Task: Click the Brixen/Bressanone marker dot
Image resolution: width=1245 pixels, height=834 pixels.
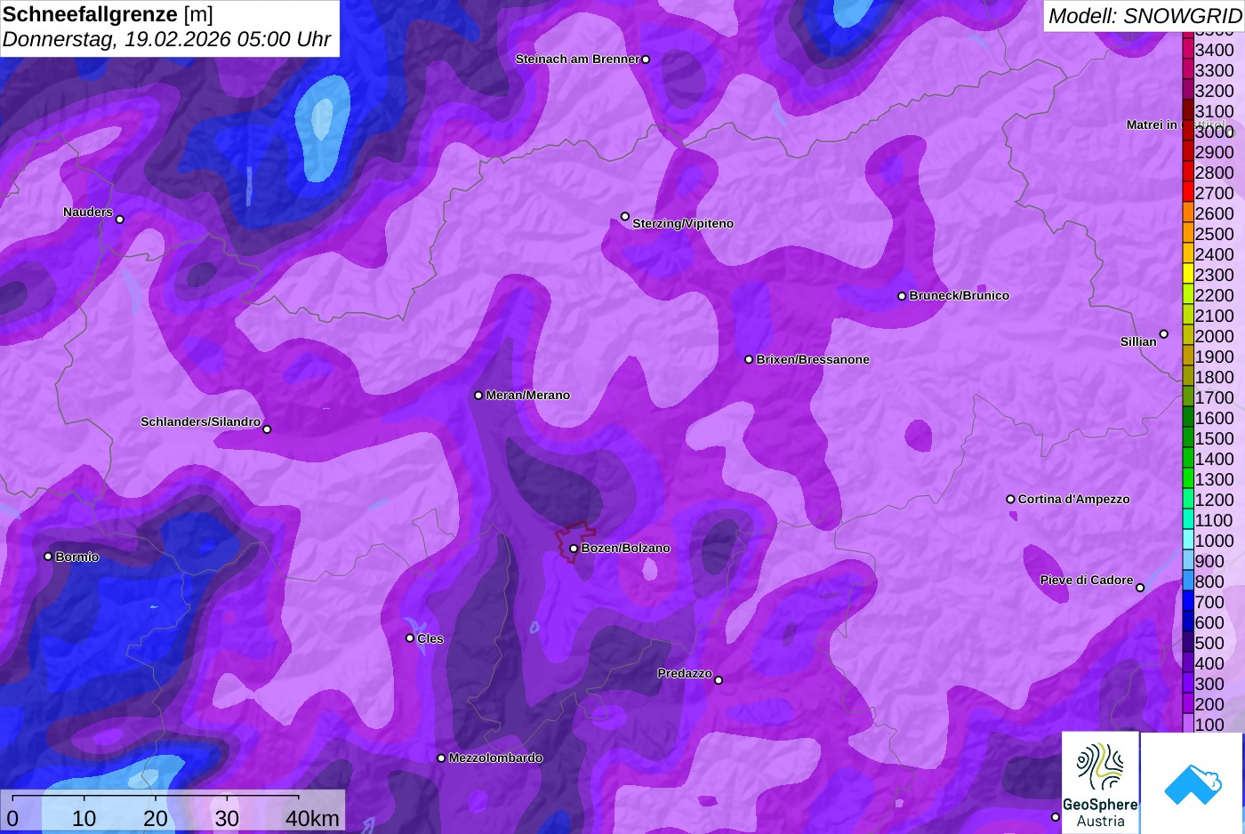Action: [x=749, y=360]
